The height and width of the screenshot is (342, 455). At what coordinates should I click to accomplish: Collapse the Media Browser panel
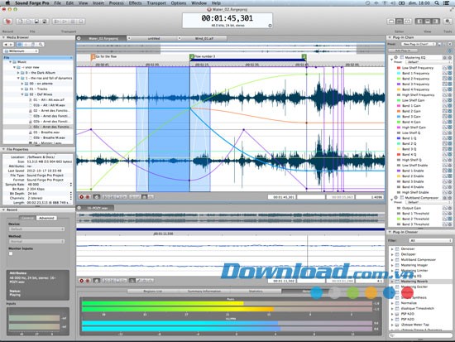[x=3, y=37]
